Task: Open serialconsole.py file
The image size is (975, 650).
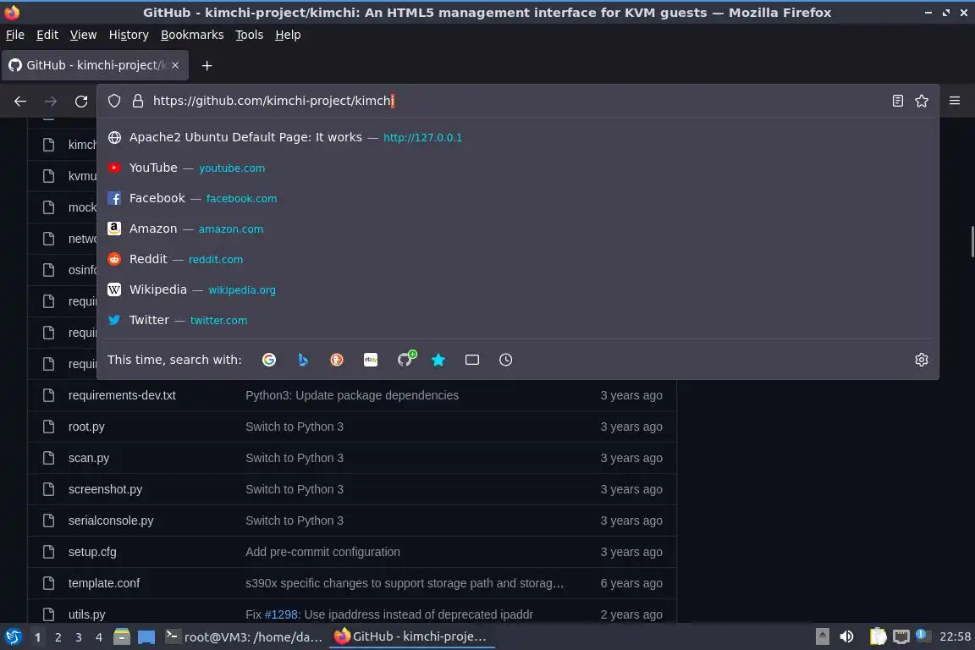Action: tap(111, 521)
